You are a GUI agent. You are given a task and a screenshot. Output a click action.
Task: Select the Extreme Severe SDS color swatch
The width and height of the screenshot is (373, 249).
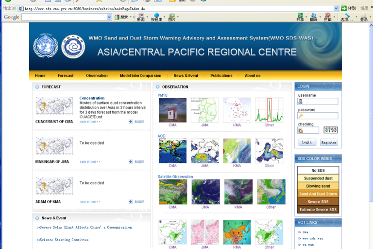[318, 210]
